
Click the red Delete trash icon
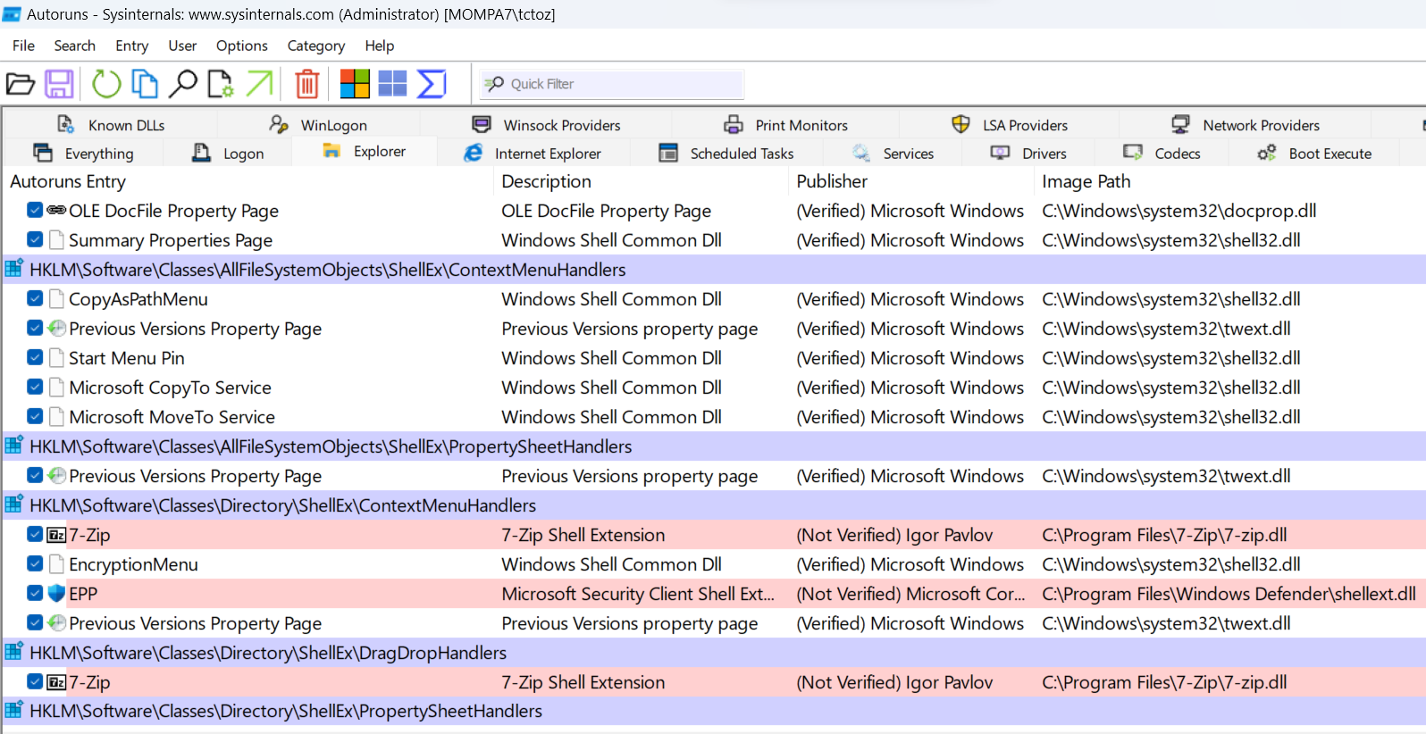[x=306, y=84]
